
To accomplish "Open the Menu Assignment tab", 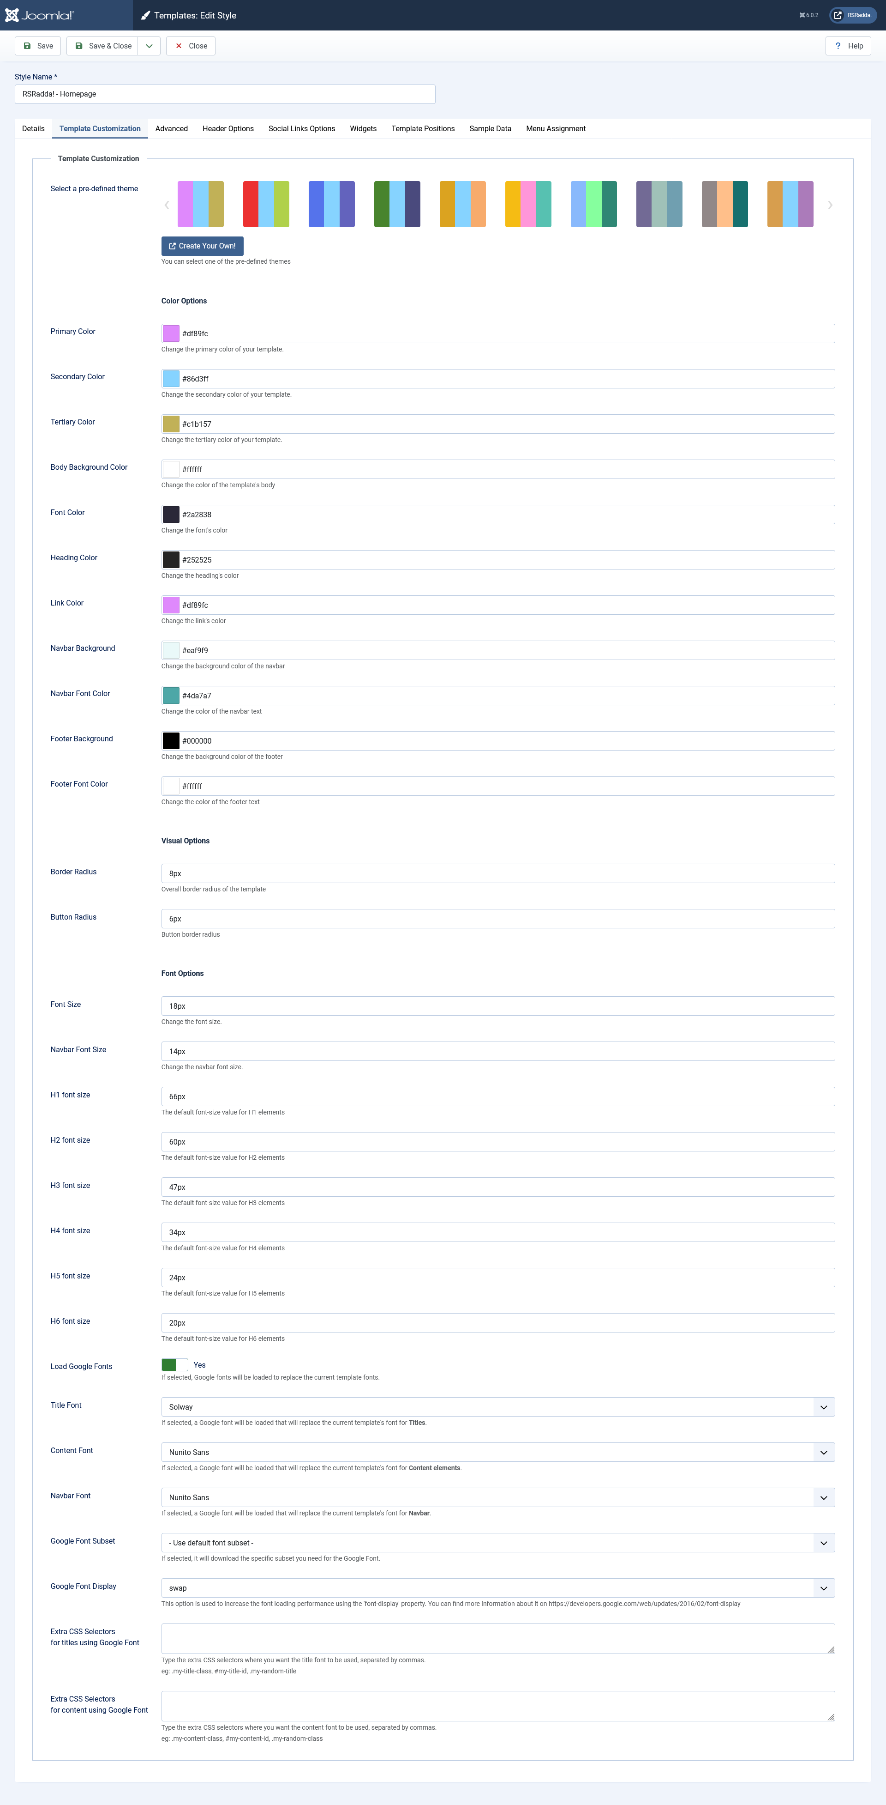I will [x=556, y=129].
